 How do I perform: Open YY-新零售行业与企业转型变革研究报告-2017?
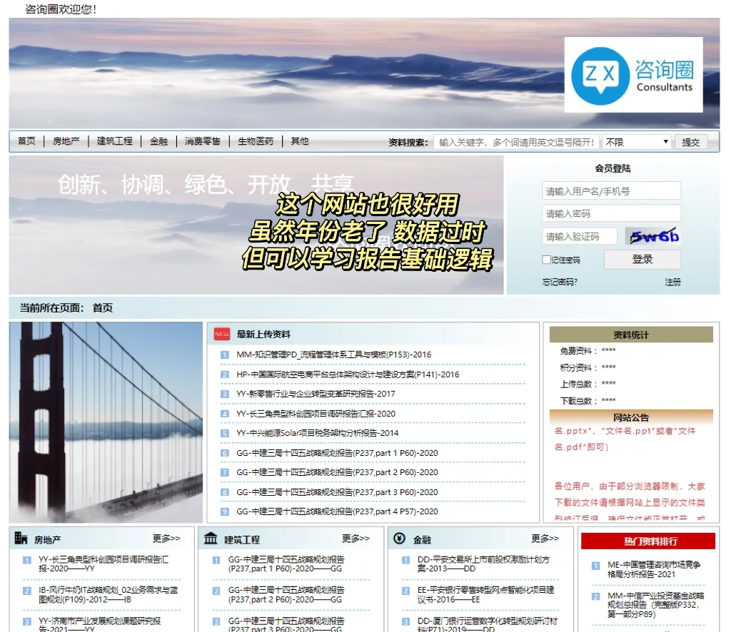click(x=316, y=394)
